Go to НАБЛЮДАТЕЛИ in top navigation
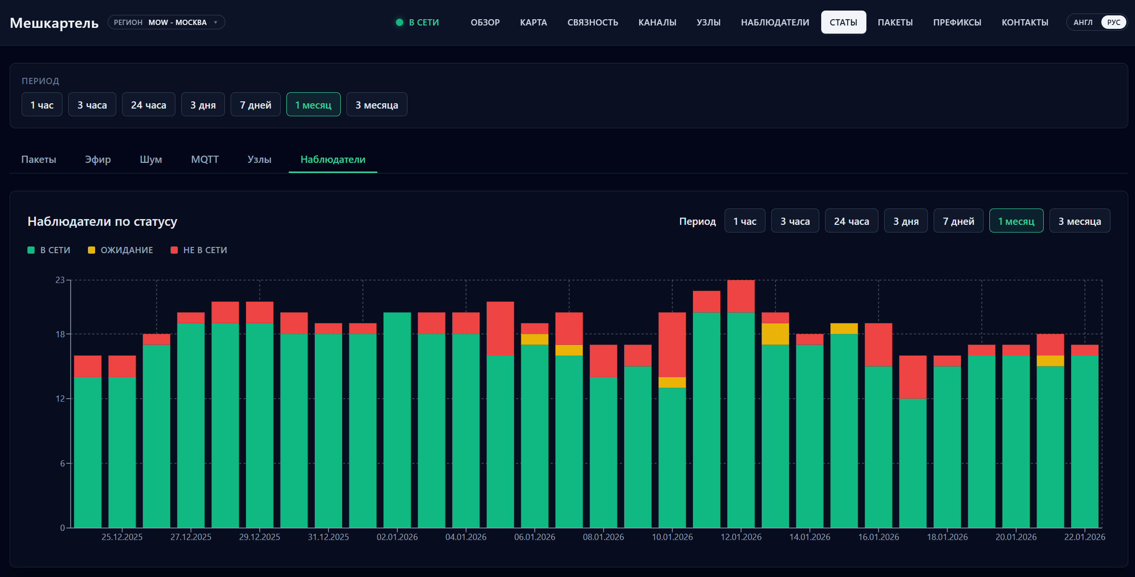1135x577 pixels. click(775, 23)
